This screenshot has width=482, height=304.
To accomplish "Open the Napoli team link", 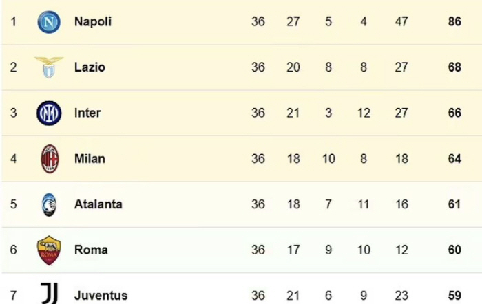I will (93, 22).
